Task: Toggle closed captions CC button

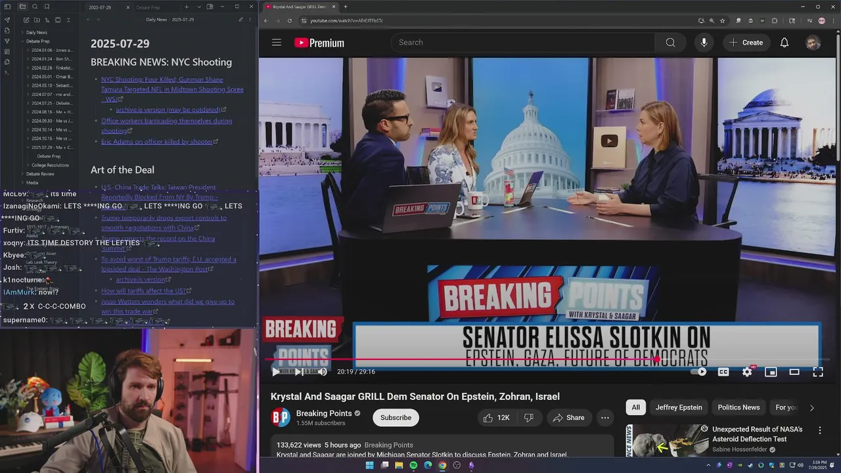Action: coord(723,372)
